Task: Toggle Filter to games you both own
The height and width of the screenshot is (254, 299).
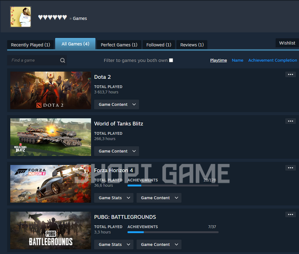Action: point(171,60)
